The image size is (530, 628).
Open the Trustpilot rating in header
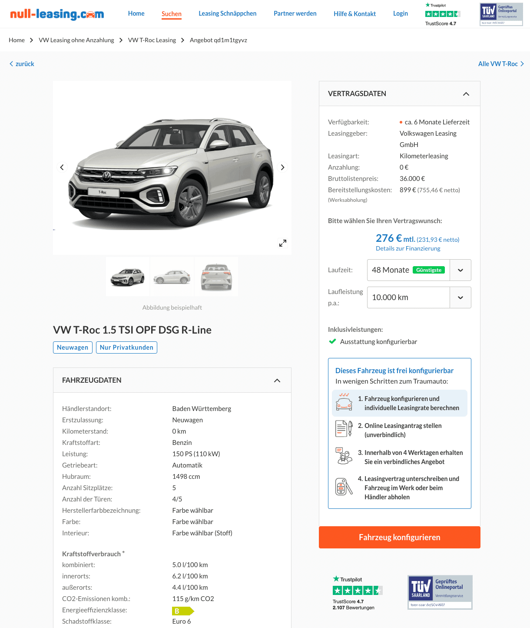[x=442, y=14]
